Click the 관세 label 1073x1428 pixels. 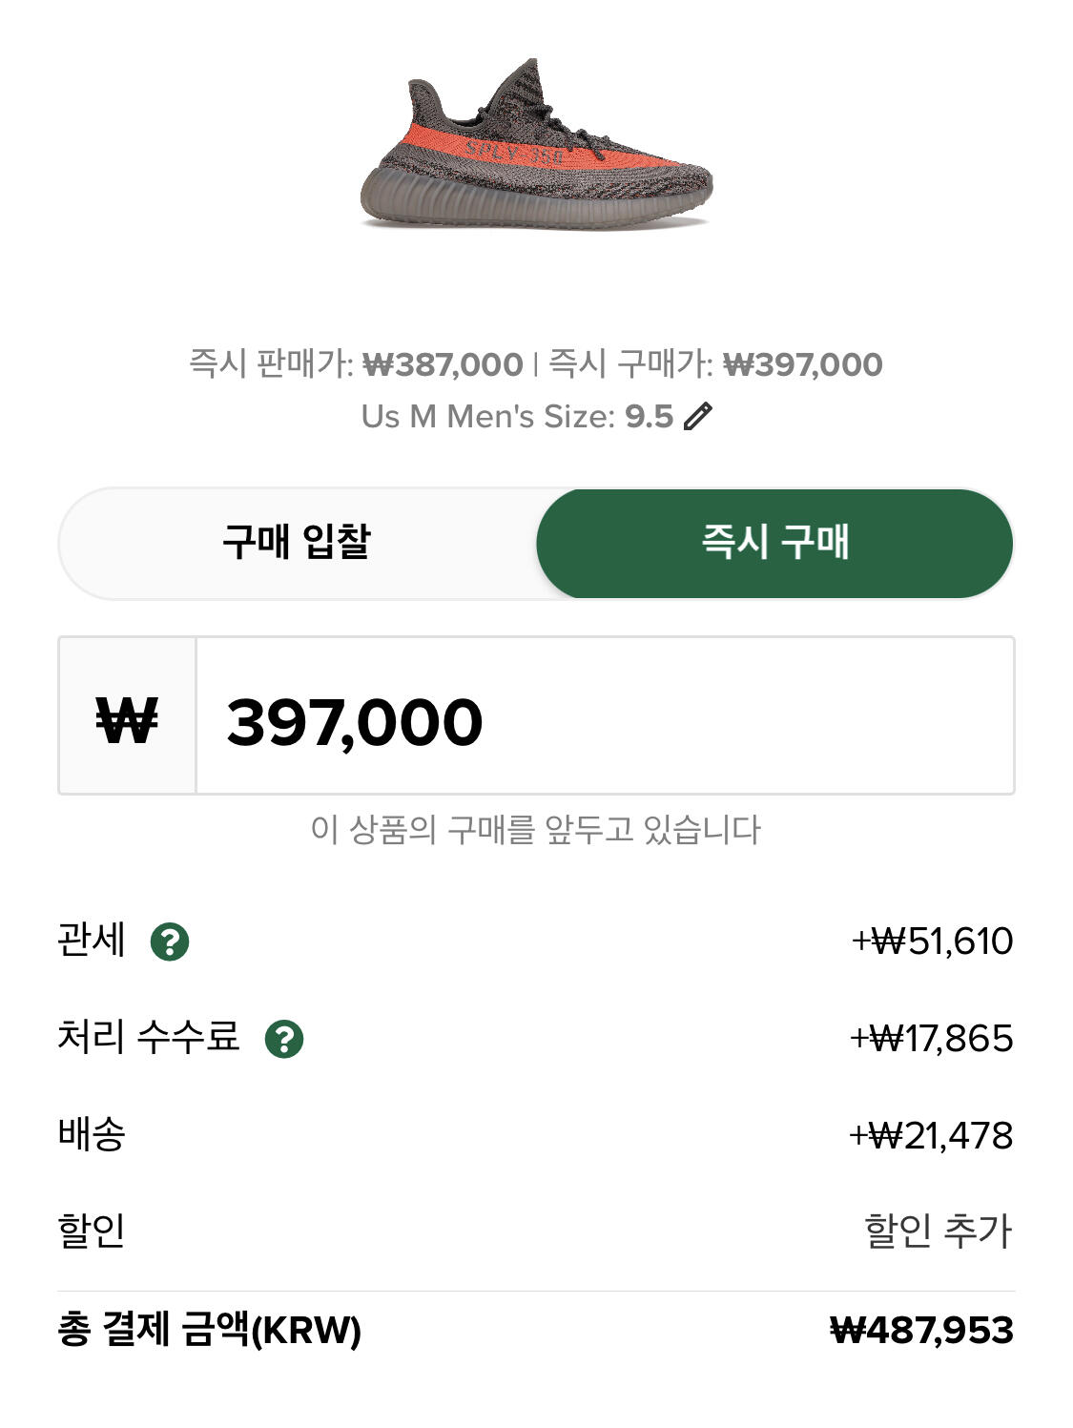[x=92, y=940]
